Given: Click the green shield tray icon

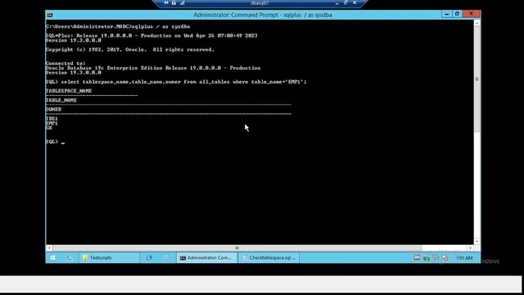Looking at the screenshot, I should pyautogui.click(x=426, y=258).
